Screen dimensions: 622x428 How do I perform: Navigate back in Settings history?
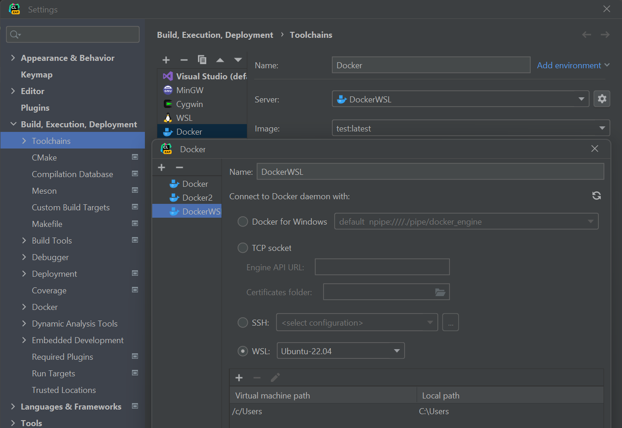click(587, 35)
